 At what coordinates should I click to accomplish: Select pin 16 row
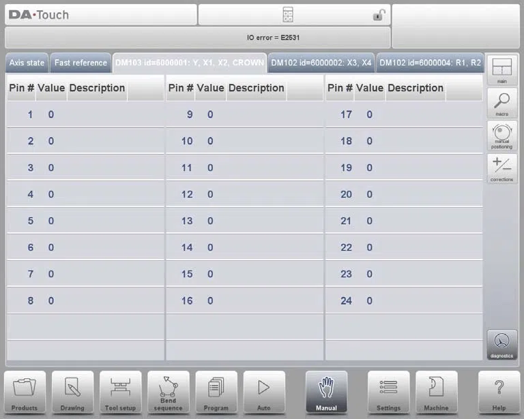click(x=245, y=300)
